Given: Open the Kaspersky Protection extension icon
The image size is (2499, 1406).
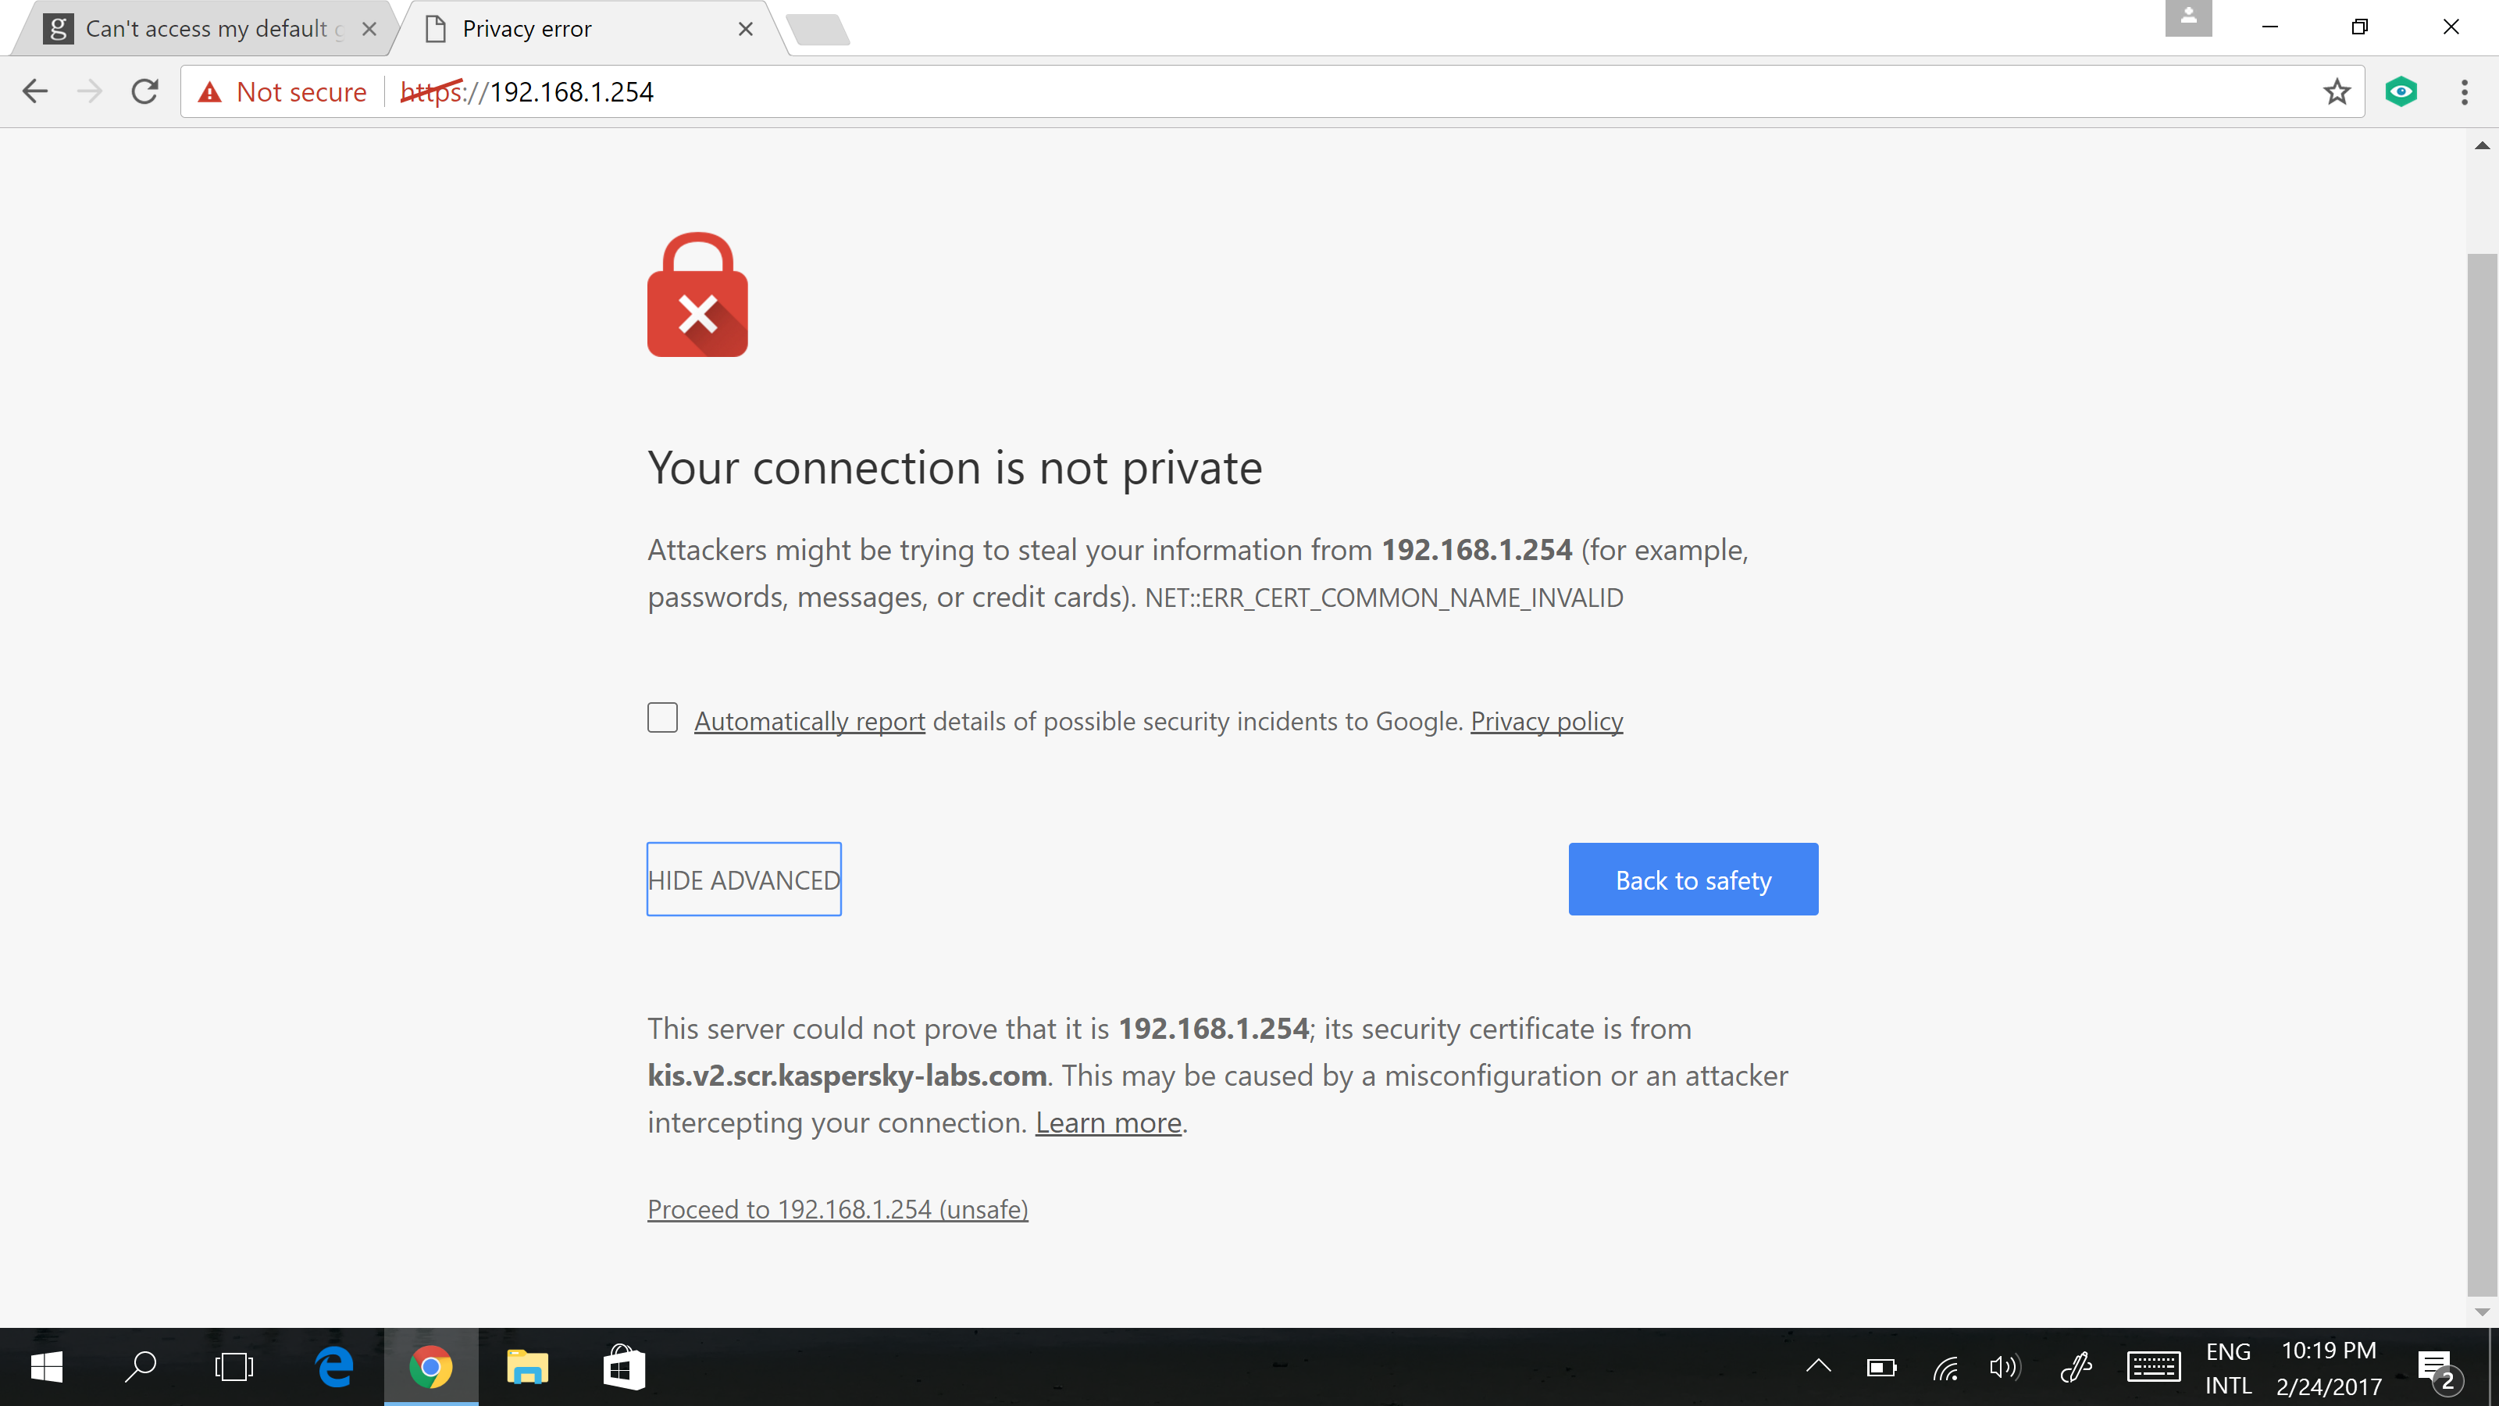Looking at the screenshot, I should click(2401, 91).
